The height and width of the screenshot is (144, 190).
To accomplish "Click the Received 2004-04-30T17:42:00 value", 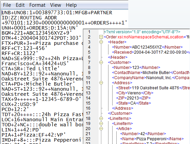I will (160, 52).
